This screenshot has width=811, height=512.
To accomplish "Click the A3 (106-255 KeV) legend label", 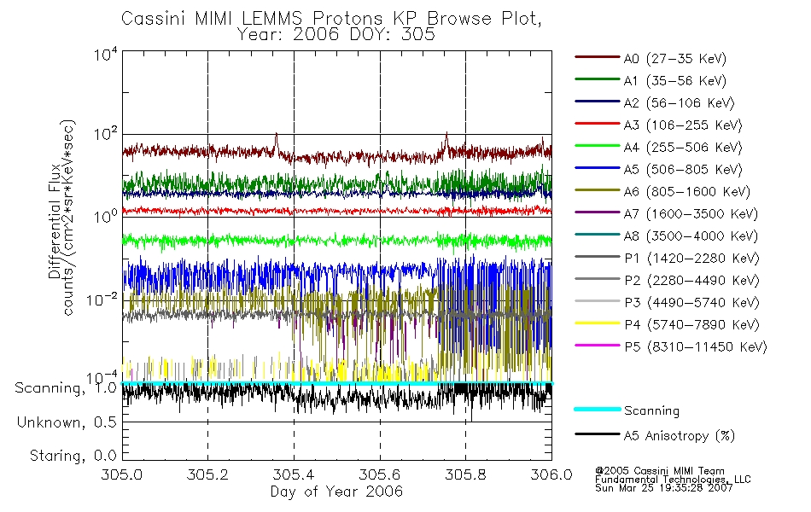I will pyautogui.click(x=683, y=125).
